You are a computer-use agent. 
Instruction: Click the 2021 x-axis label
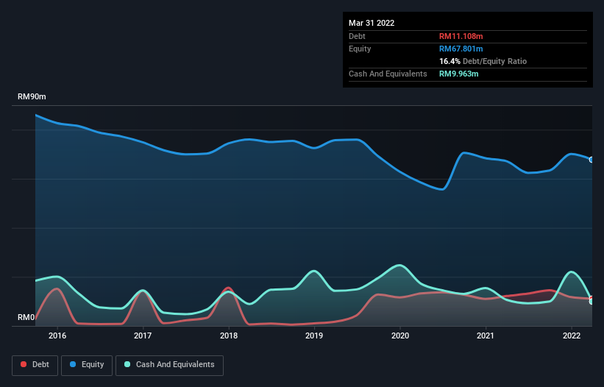point(486,335)
